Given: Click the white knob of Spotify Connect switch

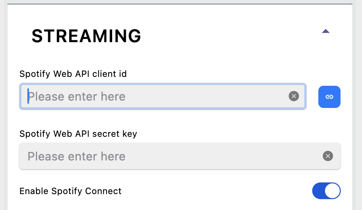Looking at the screenshot, I should [x=332, y=191].
